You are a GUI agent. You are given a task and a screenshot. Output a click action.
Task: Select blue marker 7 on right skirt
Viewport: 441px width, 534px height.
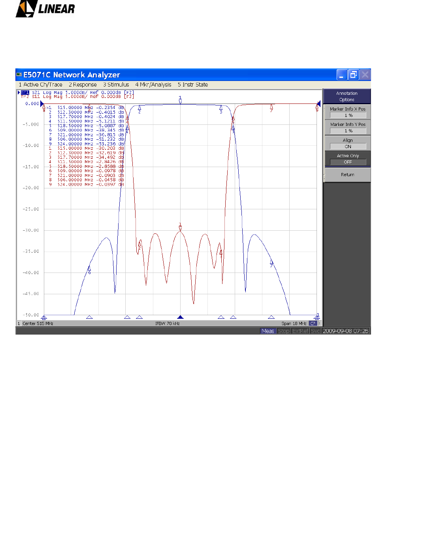point(271,263)
